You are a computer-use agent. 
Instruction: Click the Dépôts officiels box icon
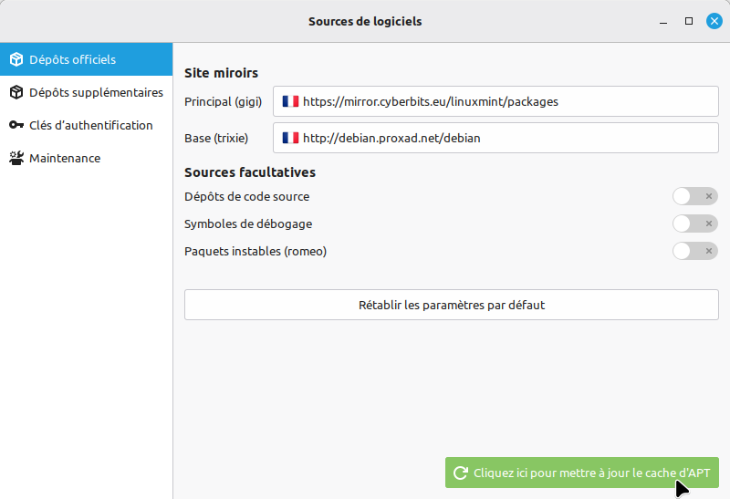(x=16, y=60)
